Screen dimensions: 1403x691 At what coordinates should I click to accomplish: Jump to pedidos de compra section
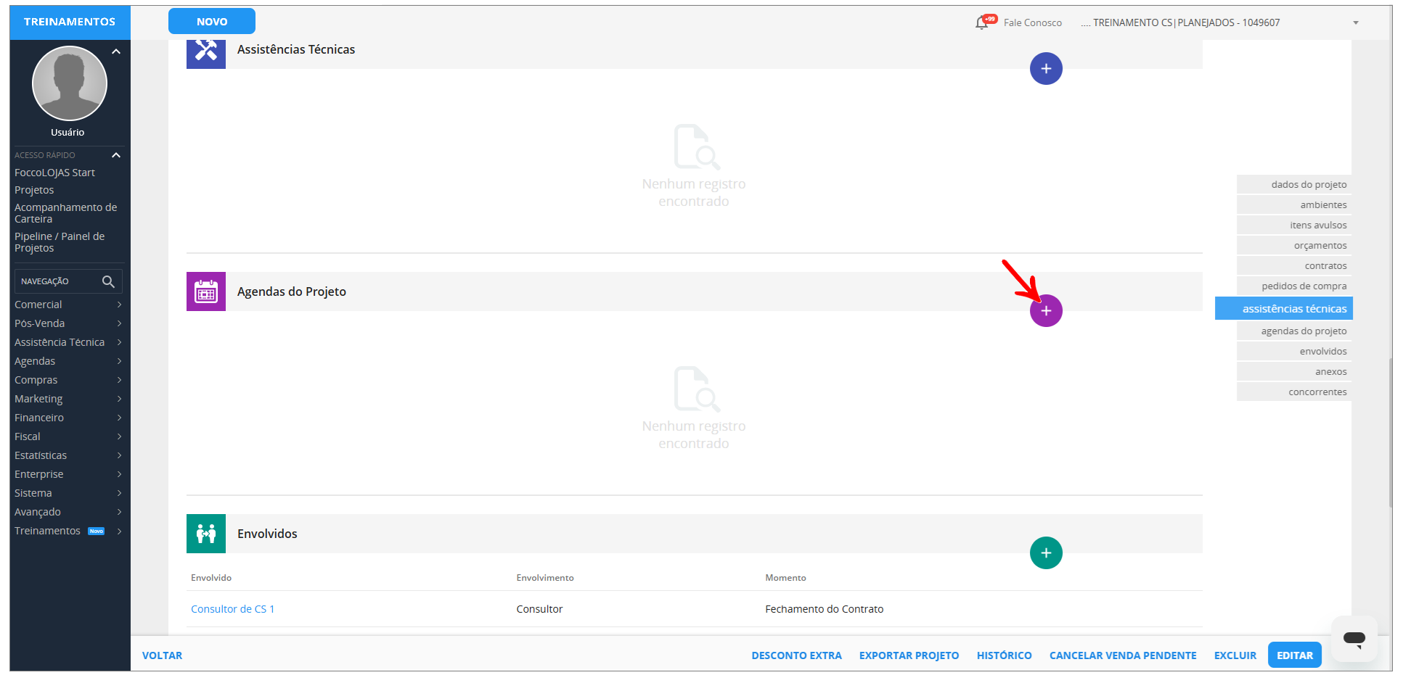1294,286
